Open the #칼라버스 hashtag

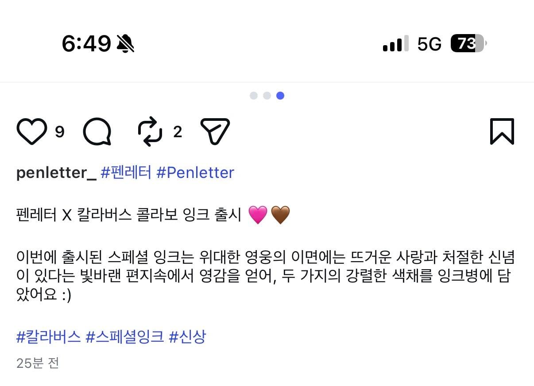[x=48, y=337]
